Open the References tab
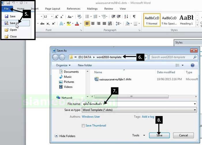Image resolution: width=202 pixels, height=145 pixels. [x=73, y=9]
